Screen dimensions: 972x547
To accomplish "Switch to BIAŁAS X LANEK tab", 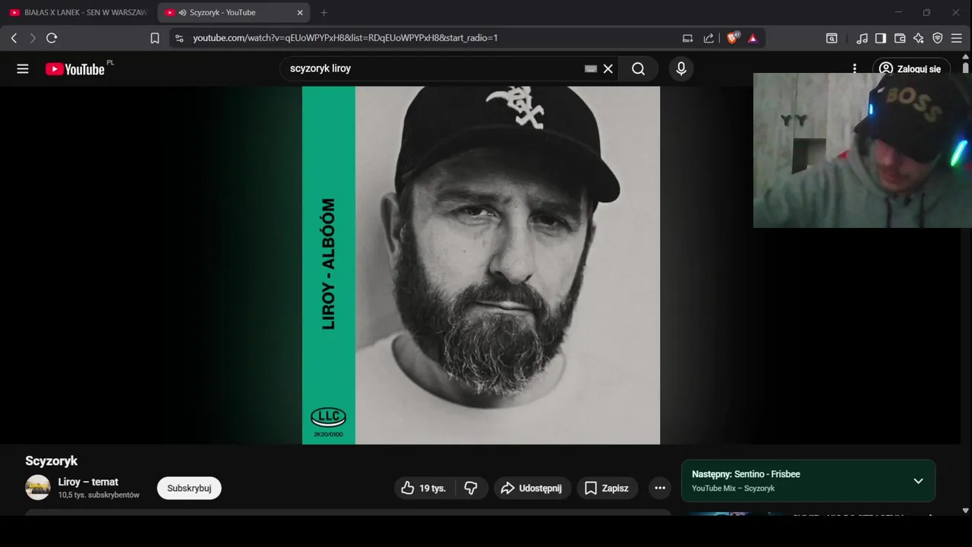I will (x=78, y=12).
